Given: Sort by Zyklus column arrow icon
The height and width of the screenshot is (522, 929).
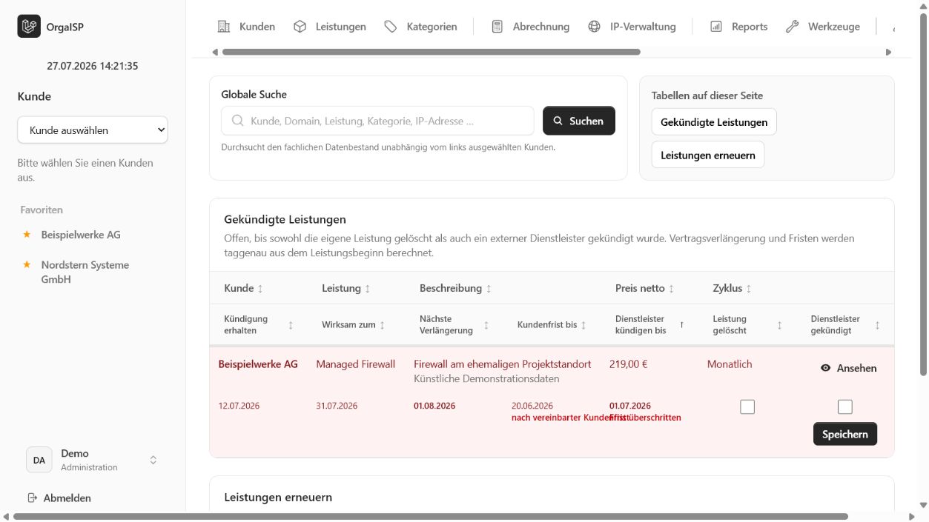Looking at the screenshot, I should point(749,289).
